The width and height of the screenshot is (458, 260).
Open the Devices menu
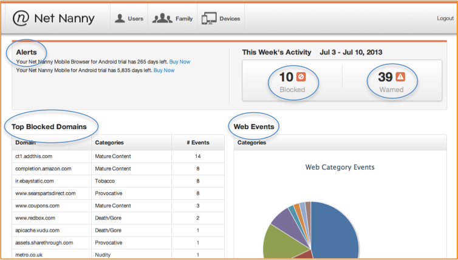tap(221, 18)
